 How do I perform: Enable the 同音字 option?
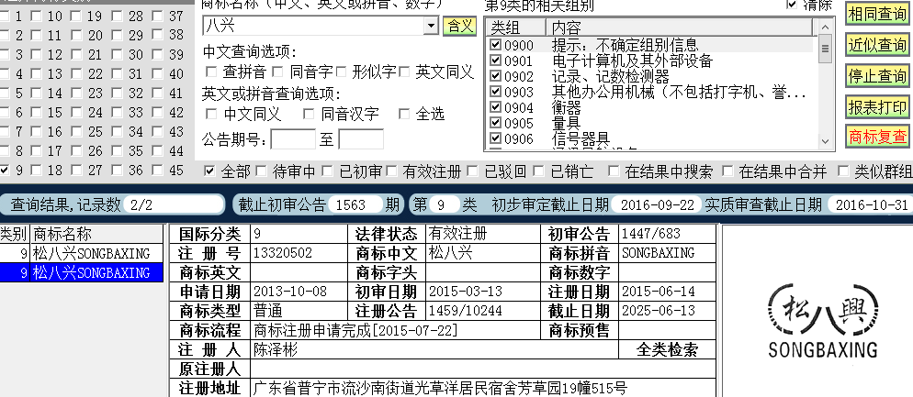(x=277, y=72)
